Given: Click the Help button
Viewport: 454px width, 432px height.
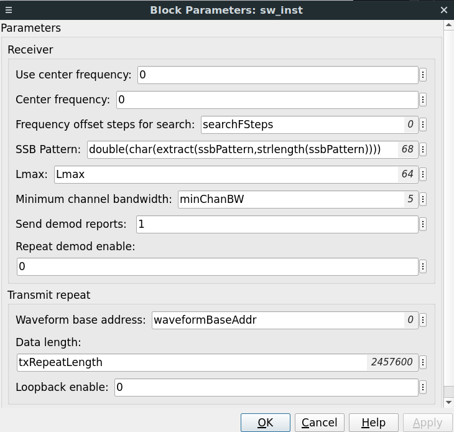Looking at the screenshot, I should [x=373, y=423].
